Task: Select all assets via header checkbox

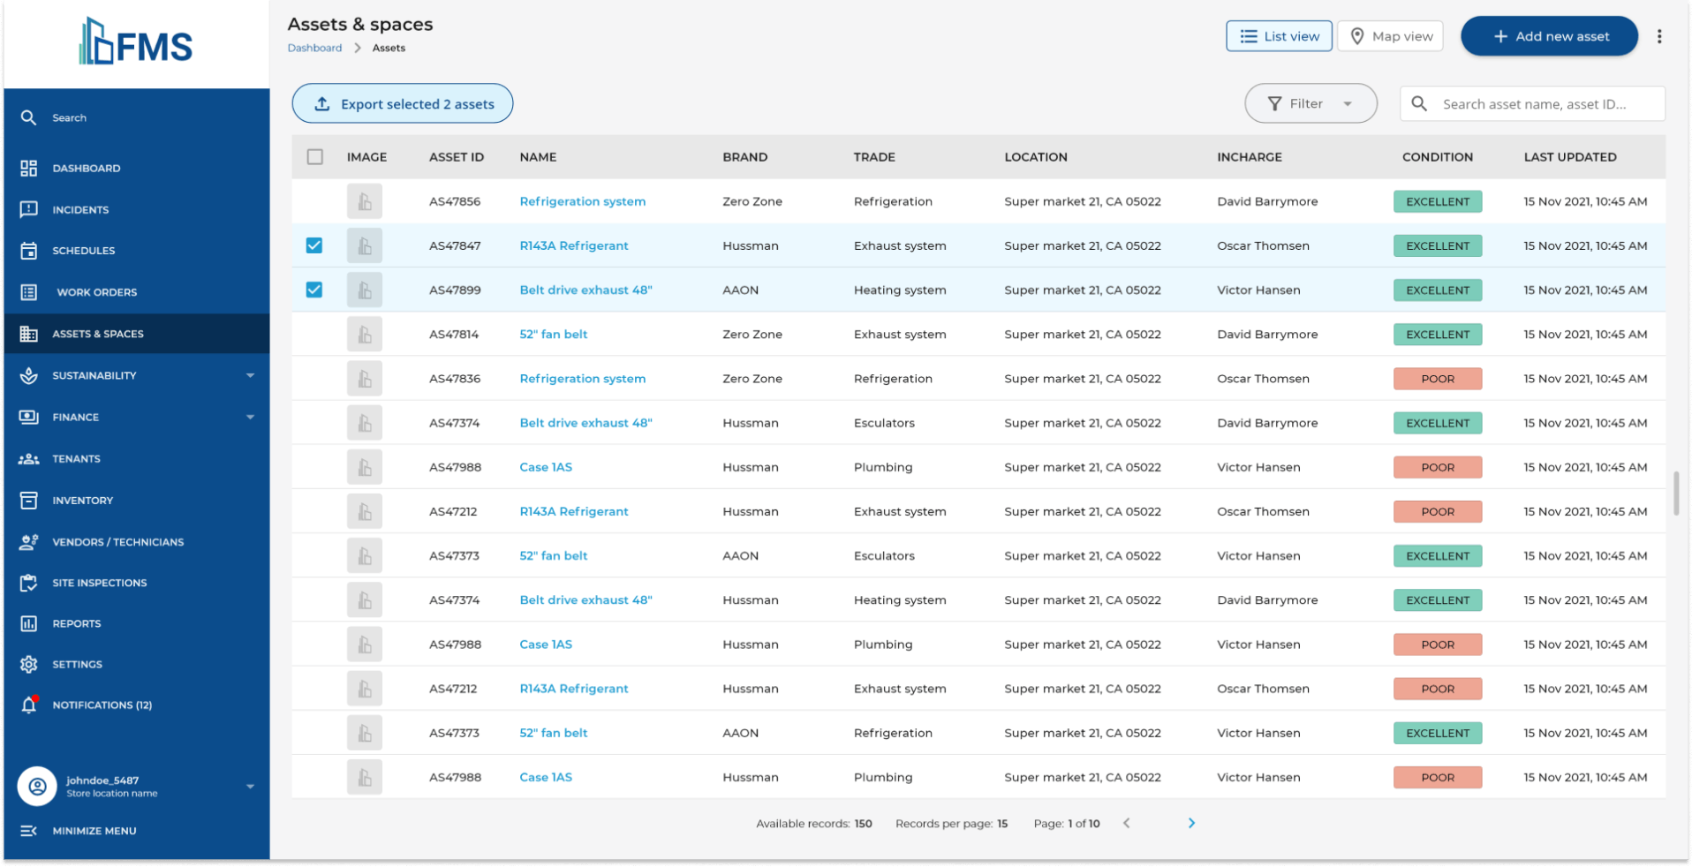Action: point(315,156)
